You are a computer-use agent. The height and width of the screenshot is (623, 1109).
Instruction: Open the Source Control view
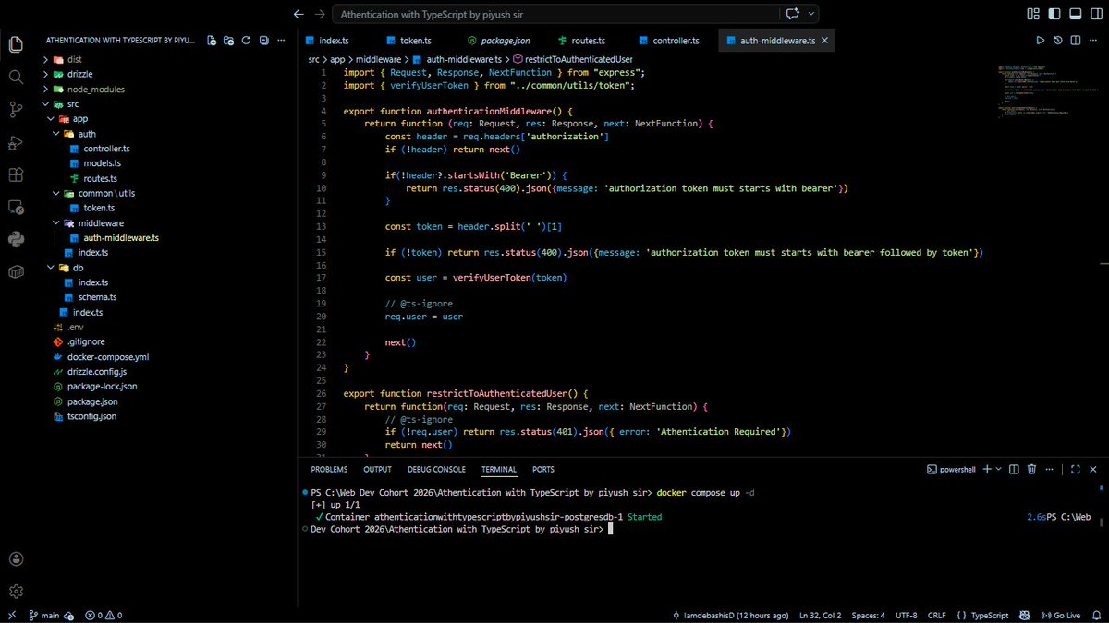15,110
